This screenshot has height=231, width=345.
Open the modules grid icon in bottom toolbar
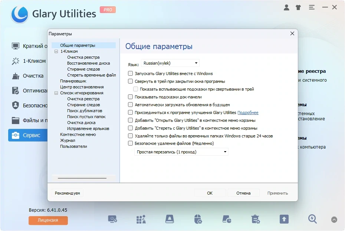pos(141,219)
